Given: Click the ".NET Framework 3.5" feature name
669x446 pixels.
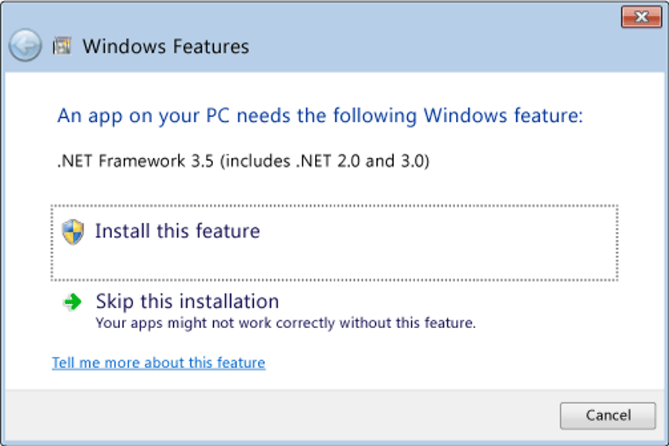Looking at the screenshot, I should pyautogui.click(x=136, y=161).
